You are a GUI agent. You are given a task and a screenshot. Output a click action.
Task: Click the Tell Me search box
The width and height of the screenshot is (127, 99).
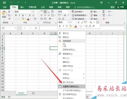85,7
